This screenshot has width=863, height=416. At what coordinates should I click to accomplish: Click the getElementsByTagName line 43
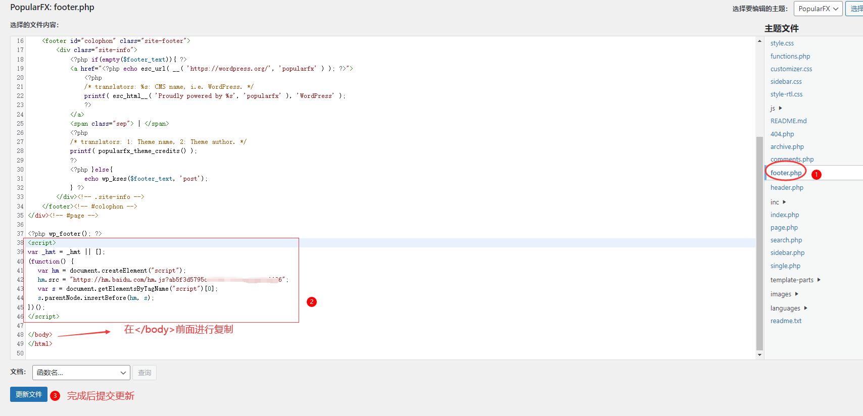click(128, 289)
